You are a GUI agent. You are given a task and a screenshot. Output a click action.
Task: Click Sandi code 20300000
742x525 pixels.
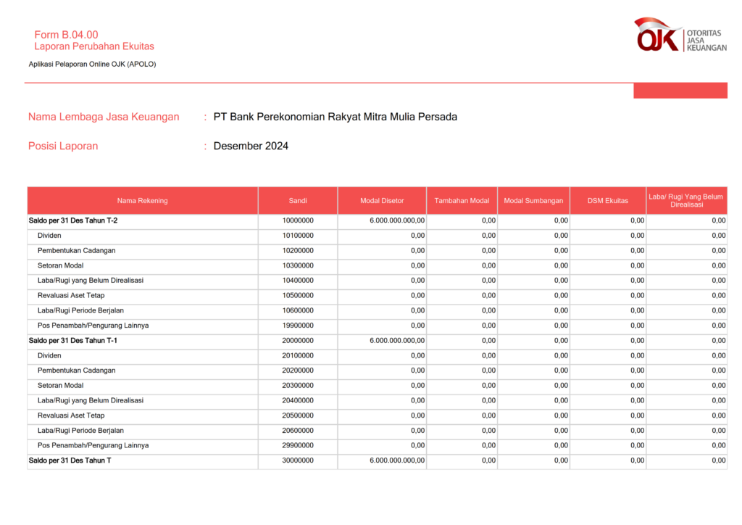coord(298,385)
